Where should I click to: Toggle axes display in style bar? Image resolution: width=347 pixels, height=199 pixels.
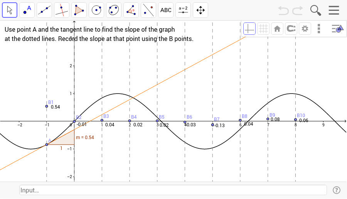pyautogui.click(x=249, y=29)
